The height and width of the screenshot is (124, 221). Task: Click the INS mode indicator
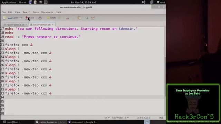pos(161,118)
